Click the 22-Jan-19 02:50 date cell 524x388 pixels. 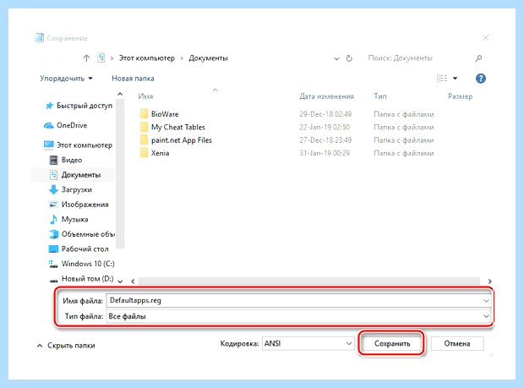pos(325,127)
